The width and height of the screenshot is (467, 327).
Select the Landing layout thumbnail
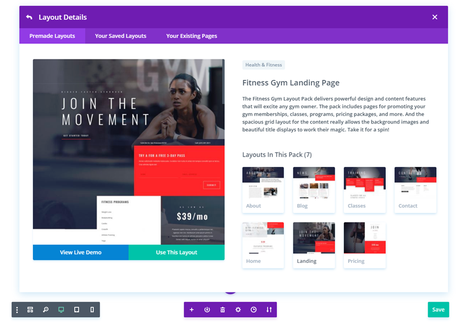314,245
